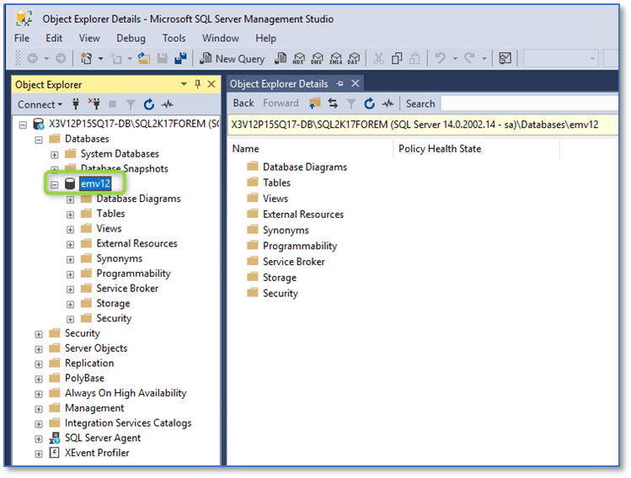Click the New Query toolbar button
Image resolution: width=631 pixels, height=478 pixels.
point(232,59)
